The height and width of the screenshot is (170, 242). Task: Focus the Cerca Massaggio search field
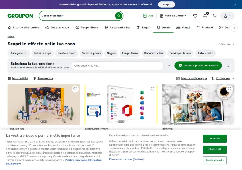pyautogui.click(x=77, y=16)
